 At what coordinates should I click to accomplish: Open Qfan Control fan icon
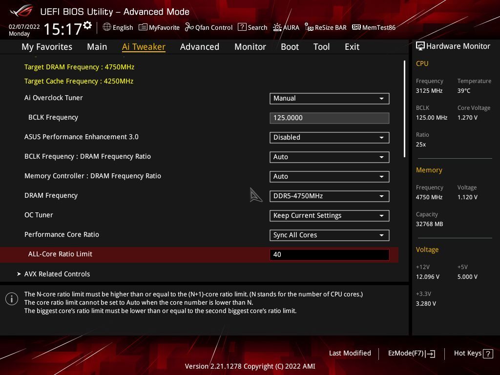[189, 27]
